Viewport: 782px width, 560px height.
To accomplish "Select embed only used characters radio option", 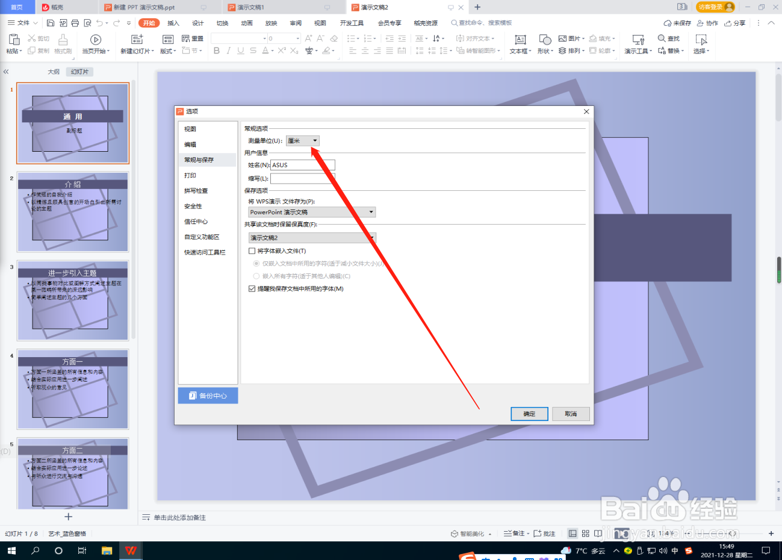I will tap(256, 264).
